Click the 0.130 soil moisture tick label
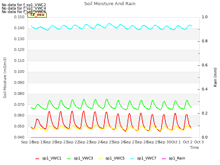 coord(19,39)
